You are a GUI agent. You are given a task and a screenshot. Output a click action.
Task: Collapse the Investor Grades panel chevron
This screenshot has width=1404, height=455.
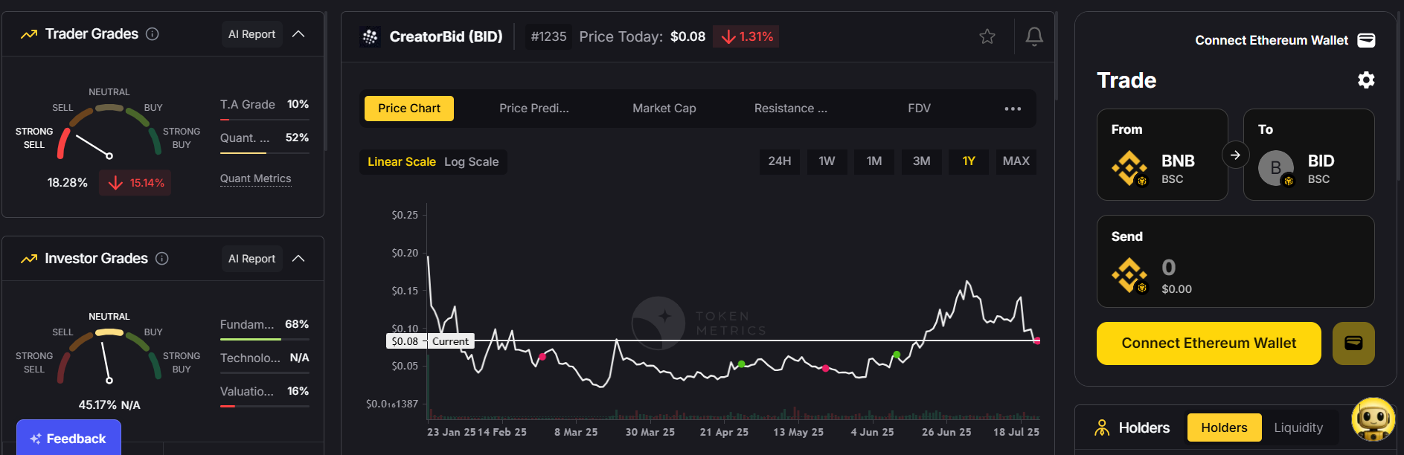click(x=298, y=259)
